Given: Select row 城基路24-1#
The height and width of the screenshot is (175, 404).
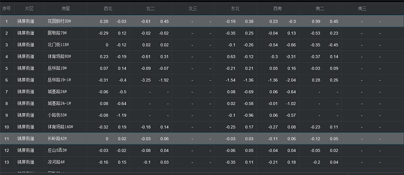Looking at the screenshot, I should [202, 103].
